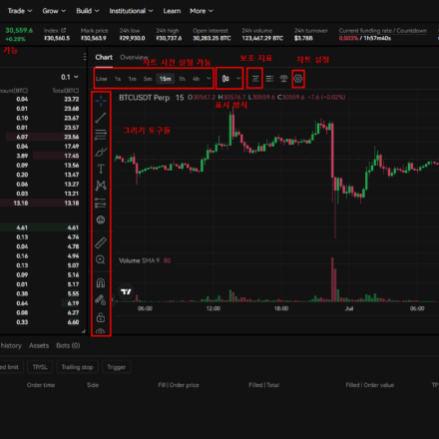Toggle lock all drawing tools
The height and width of the screenshot is (439, 439).
(101, 317)
